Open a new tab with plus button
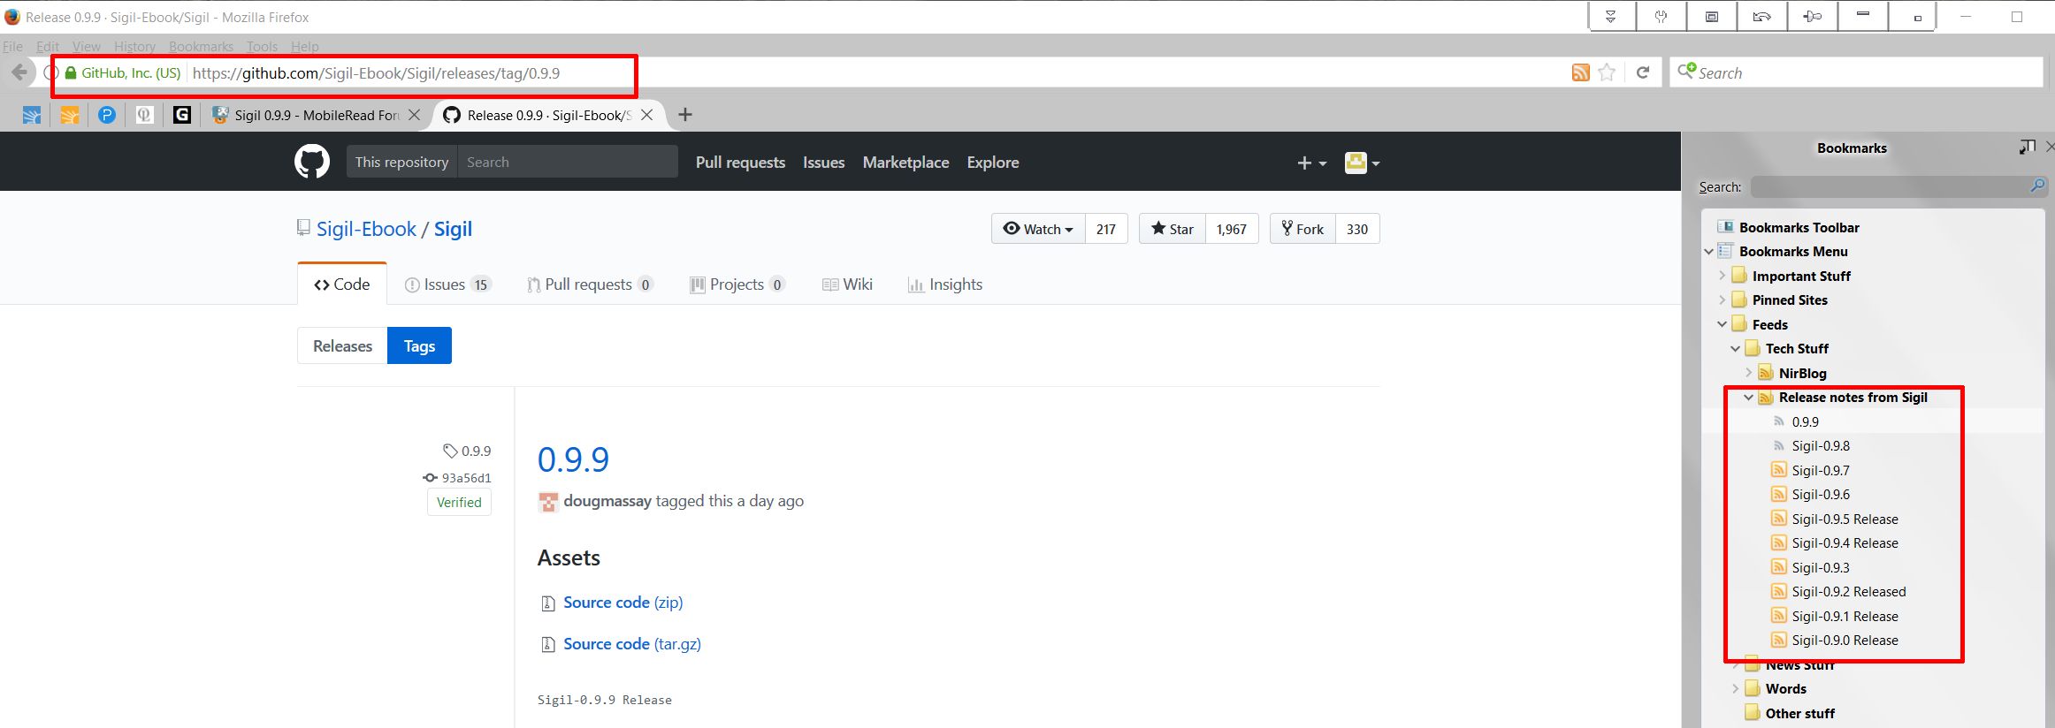The height and width of the screenshot is (728, 2055). point(684,115)
